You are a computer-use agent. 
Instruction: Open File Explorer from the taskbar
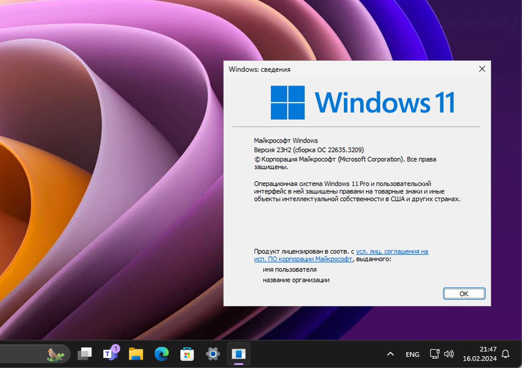136,354
